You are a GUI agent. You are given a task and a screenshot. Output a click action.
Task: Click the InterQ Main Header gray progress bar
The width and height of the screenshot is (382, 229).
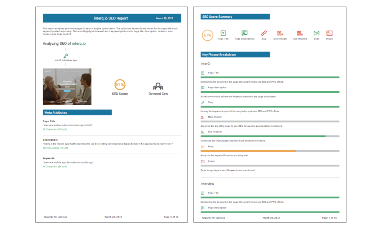pyautogui.click(x=270, y=121)
